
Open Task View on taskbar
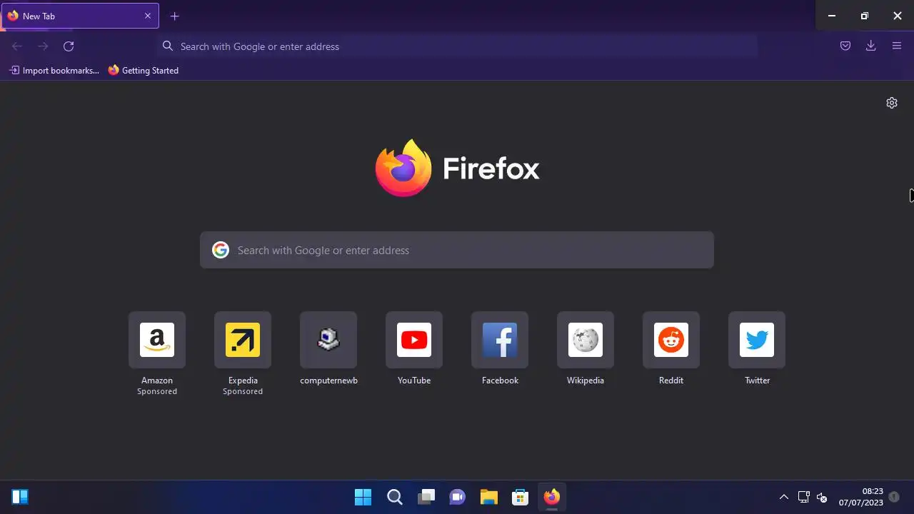tap(426, 497)
